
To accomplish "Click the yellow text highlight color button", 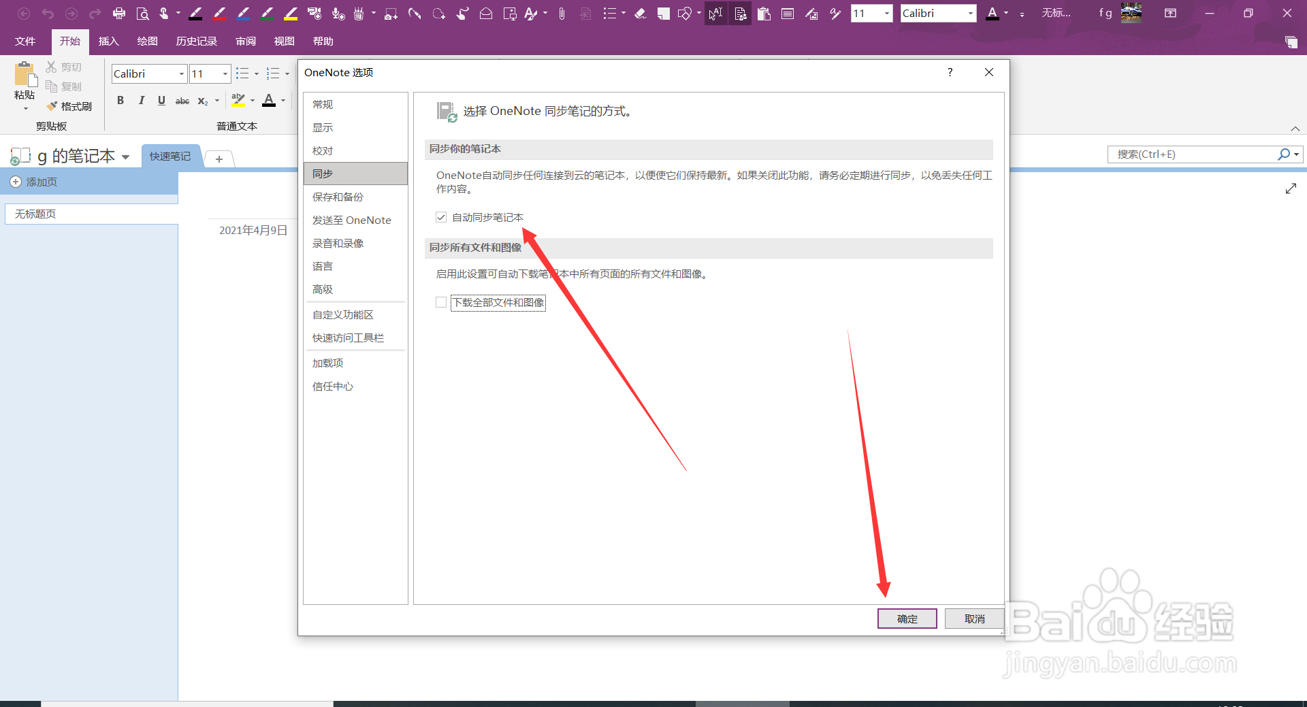I will [x=238, y=101].
